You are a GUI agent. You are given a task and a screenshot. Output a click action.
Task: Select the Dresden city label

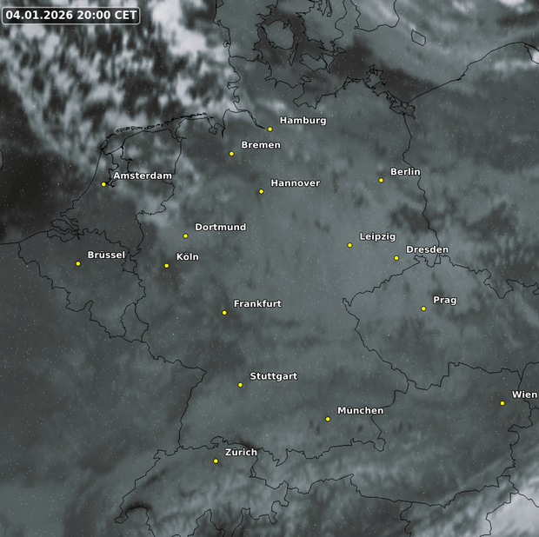point(427,250)
